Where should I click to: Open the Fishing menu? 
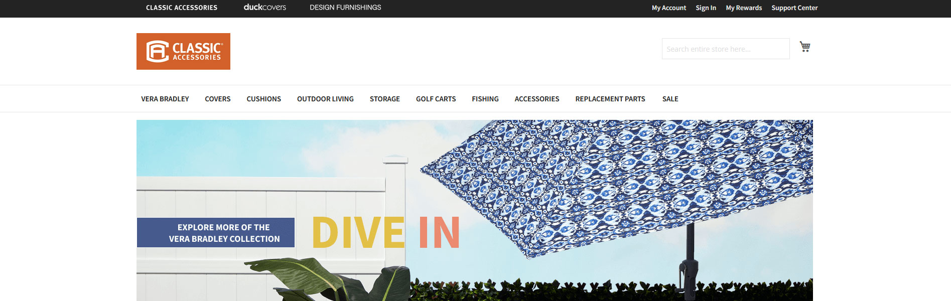(x=485, y=99)
